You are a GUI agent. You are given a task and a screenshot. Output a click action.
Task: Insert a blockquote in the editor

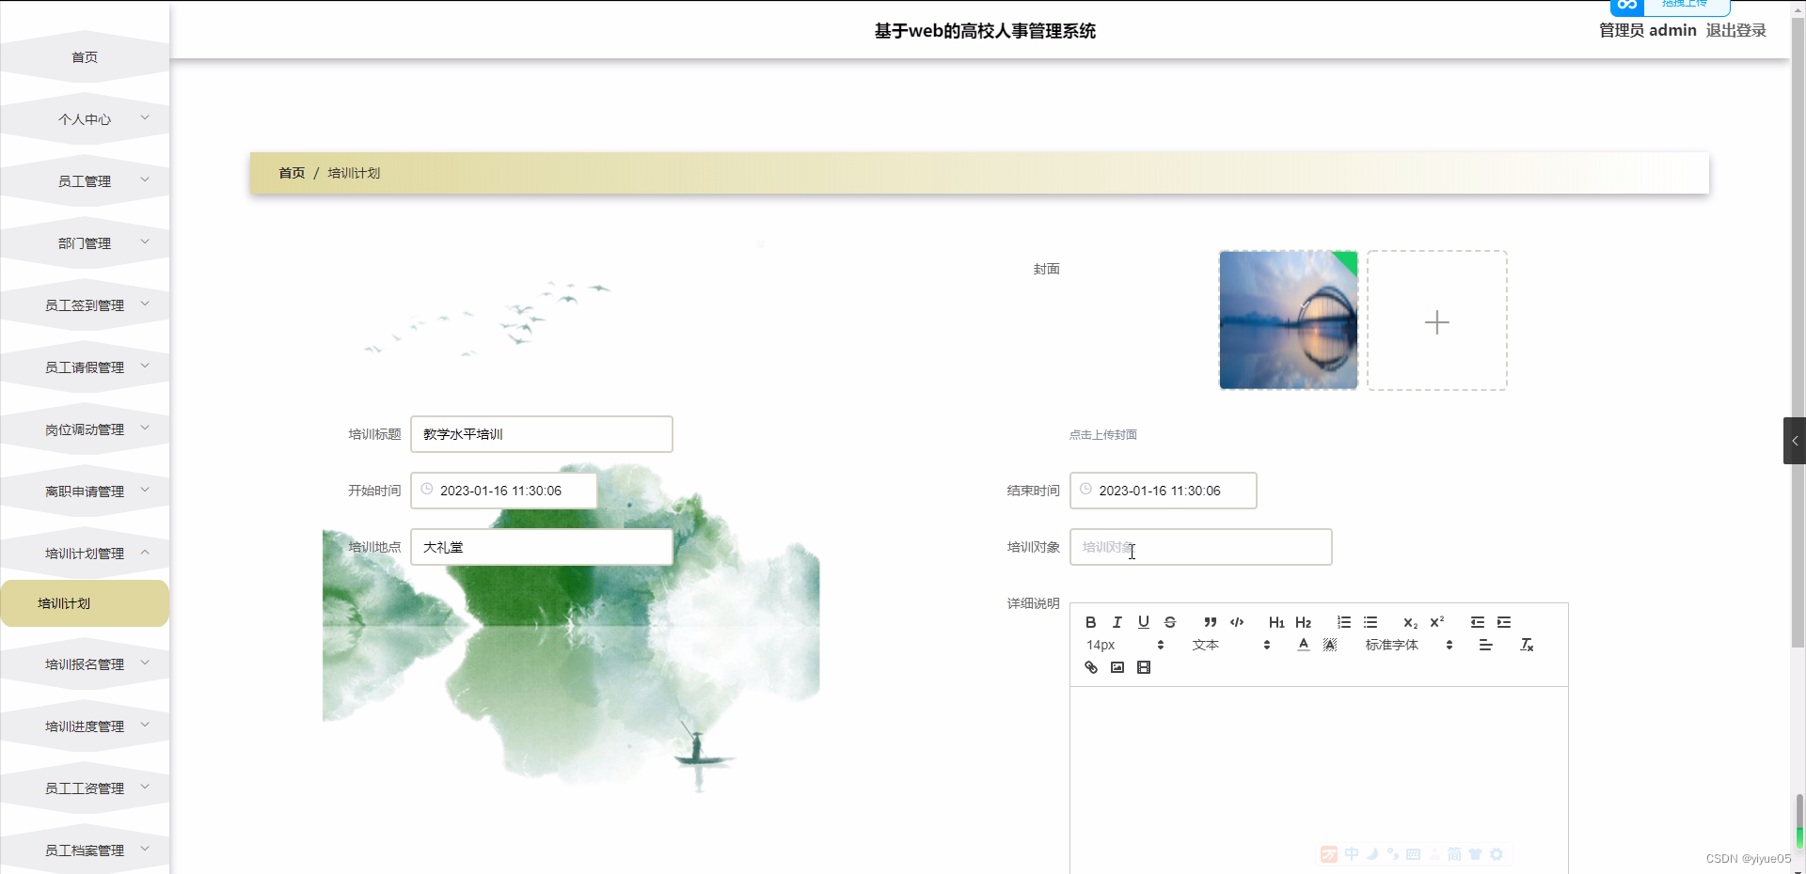tap(1211, 622)
